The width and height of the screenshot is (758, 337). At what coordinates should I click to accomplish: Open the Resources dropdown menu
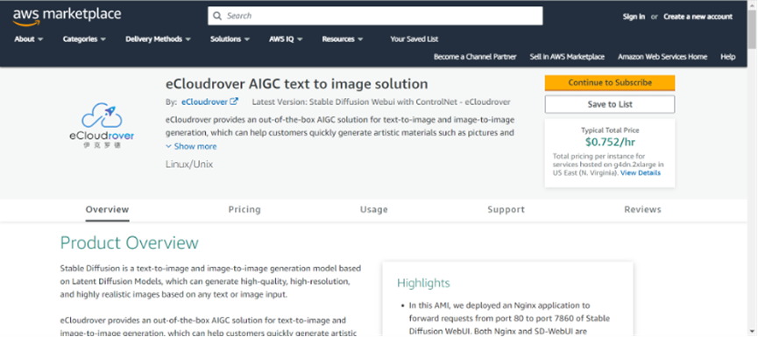[343, 39]
